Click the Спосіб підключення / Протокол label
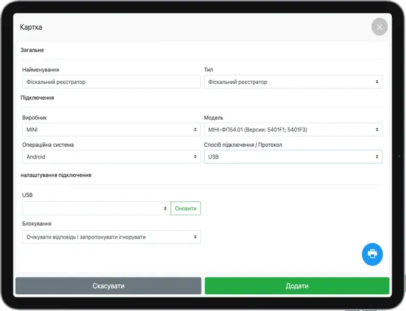 243,144
